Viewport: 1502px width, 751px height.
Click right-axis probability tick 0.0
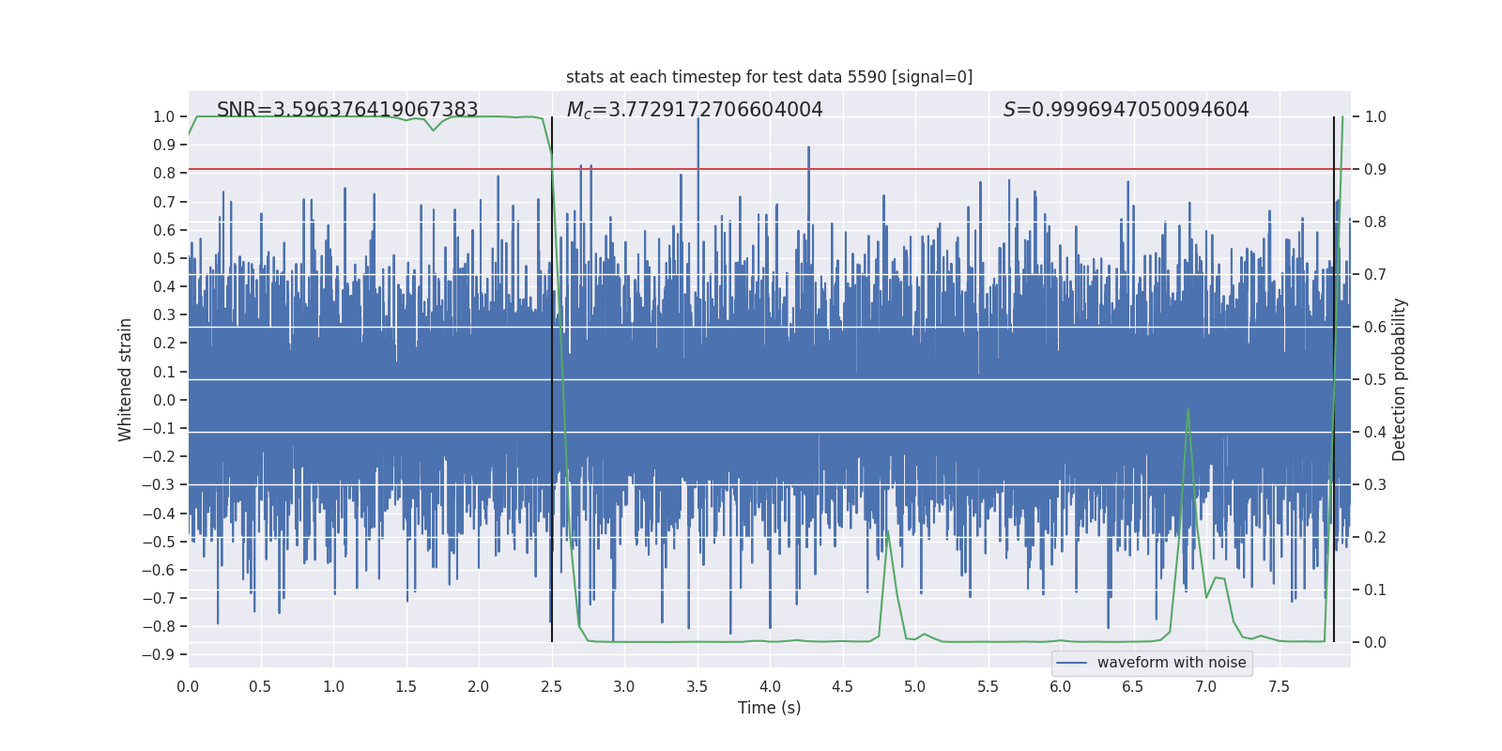pos(1375,642)
